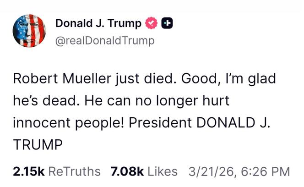
Task: Click the phrase "Good, I'm glad"
Action: (x=229, y=79)
